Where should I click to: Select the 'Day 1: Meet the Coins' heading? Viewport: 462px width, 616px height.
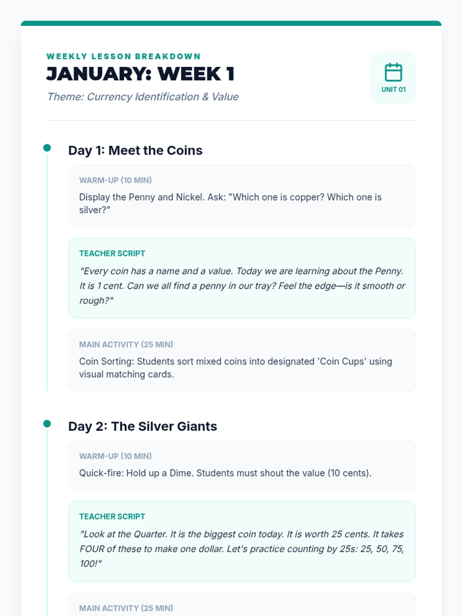[135, 151]
